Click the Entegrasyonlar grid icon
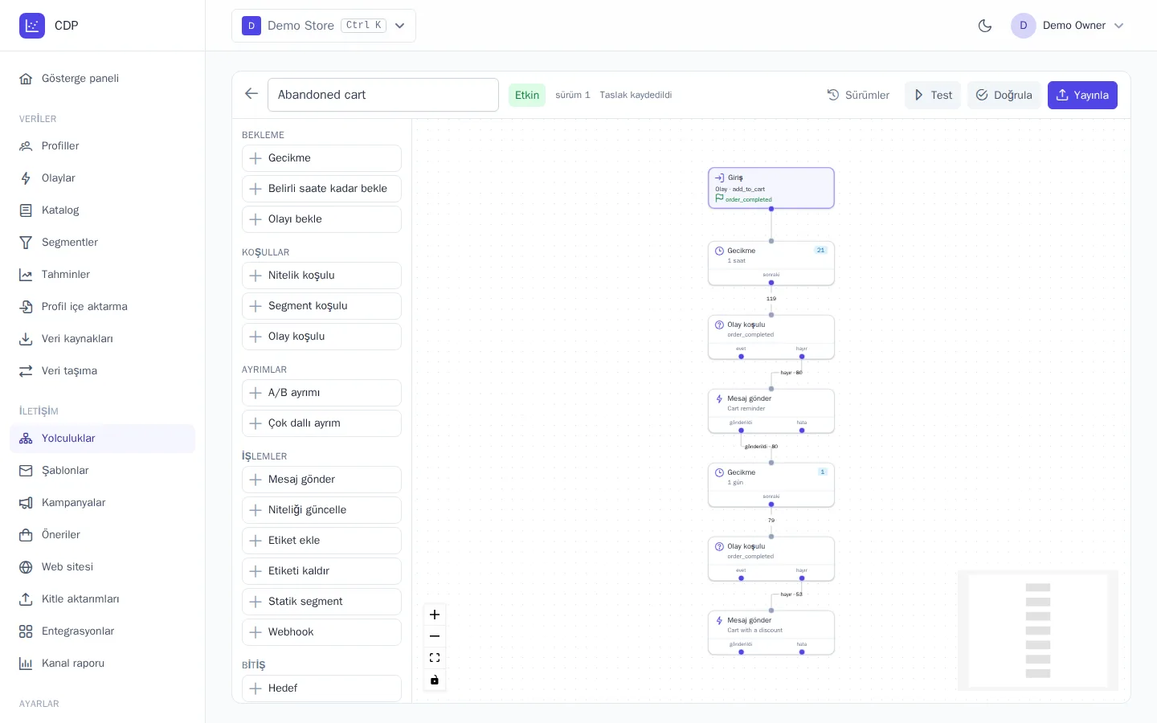This screenshot has width=1157, height=723. 26,631
